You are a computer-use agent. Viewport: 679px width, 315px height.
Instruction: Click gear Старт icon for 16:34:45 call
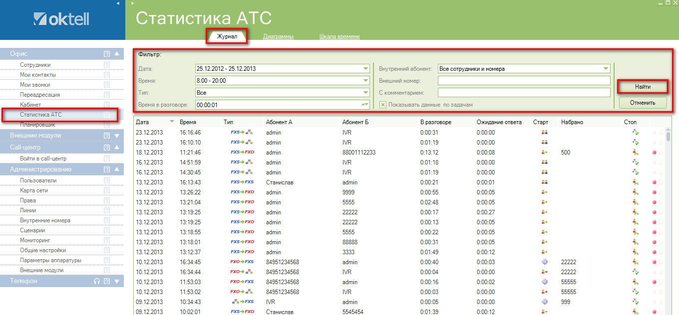coord(544,262)
